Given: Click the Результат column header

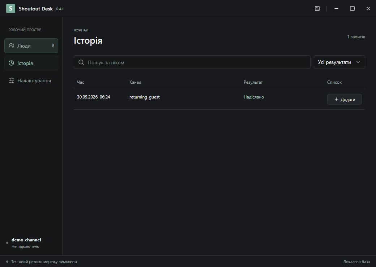Looking at the screenshot, I should coord(253,82).
